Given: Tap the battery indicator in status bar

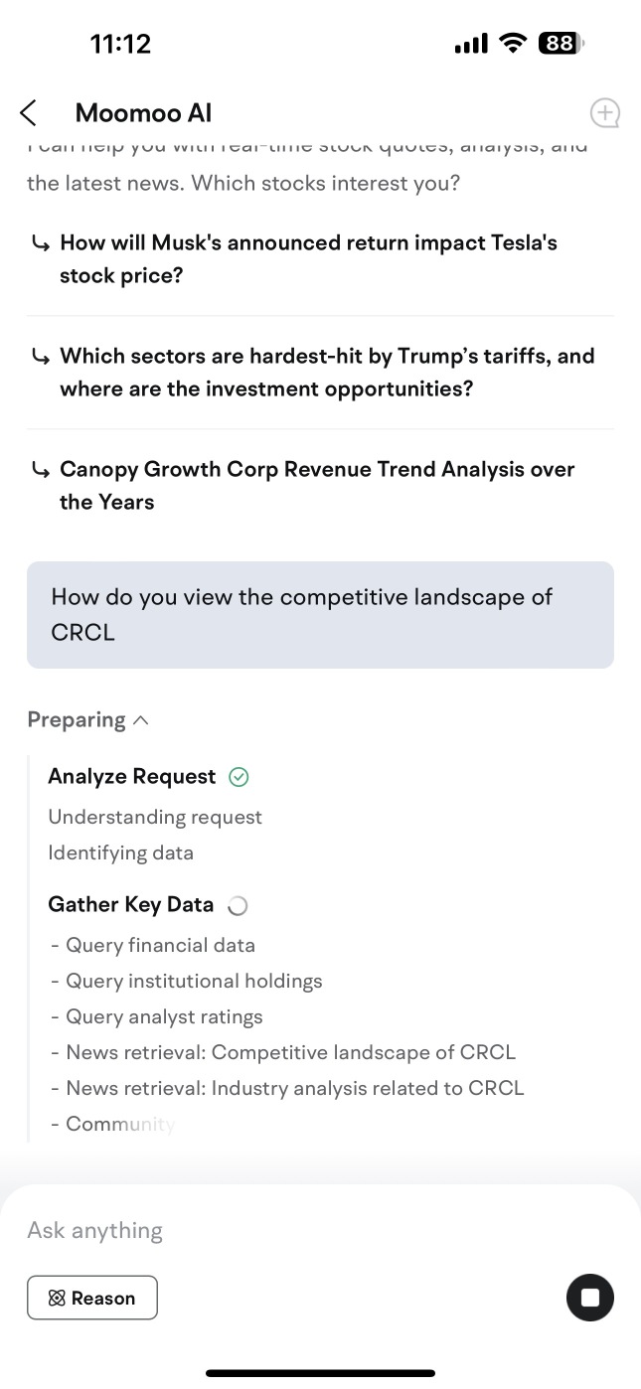Looking at the screenshot, I should (561, 43).
